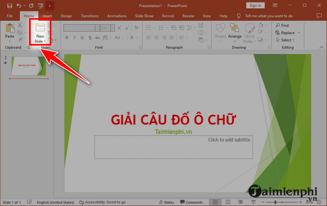Click the Copy icon
This screenshot has height=206, width=327.
pyautogui.click(x=20, y=33)
